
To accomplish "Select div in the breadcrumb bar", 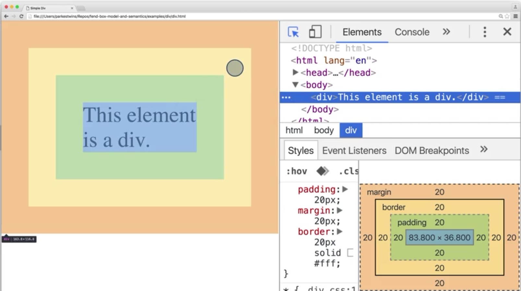I will (351, 130).
